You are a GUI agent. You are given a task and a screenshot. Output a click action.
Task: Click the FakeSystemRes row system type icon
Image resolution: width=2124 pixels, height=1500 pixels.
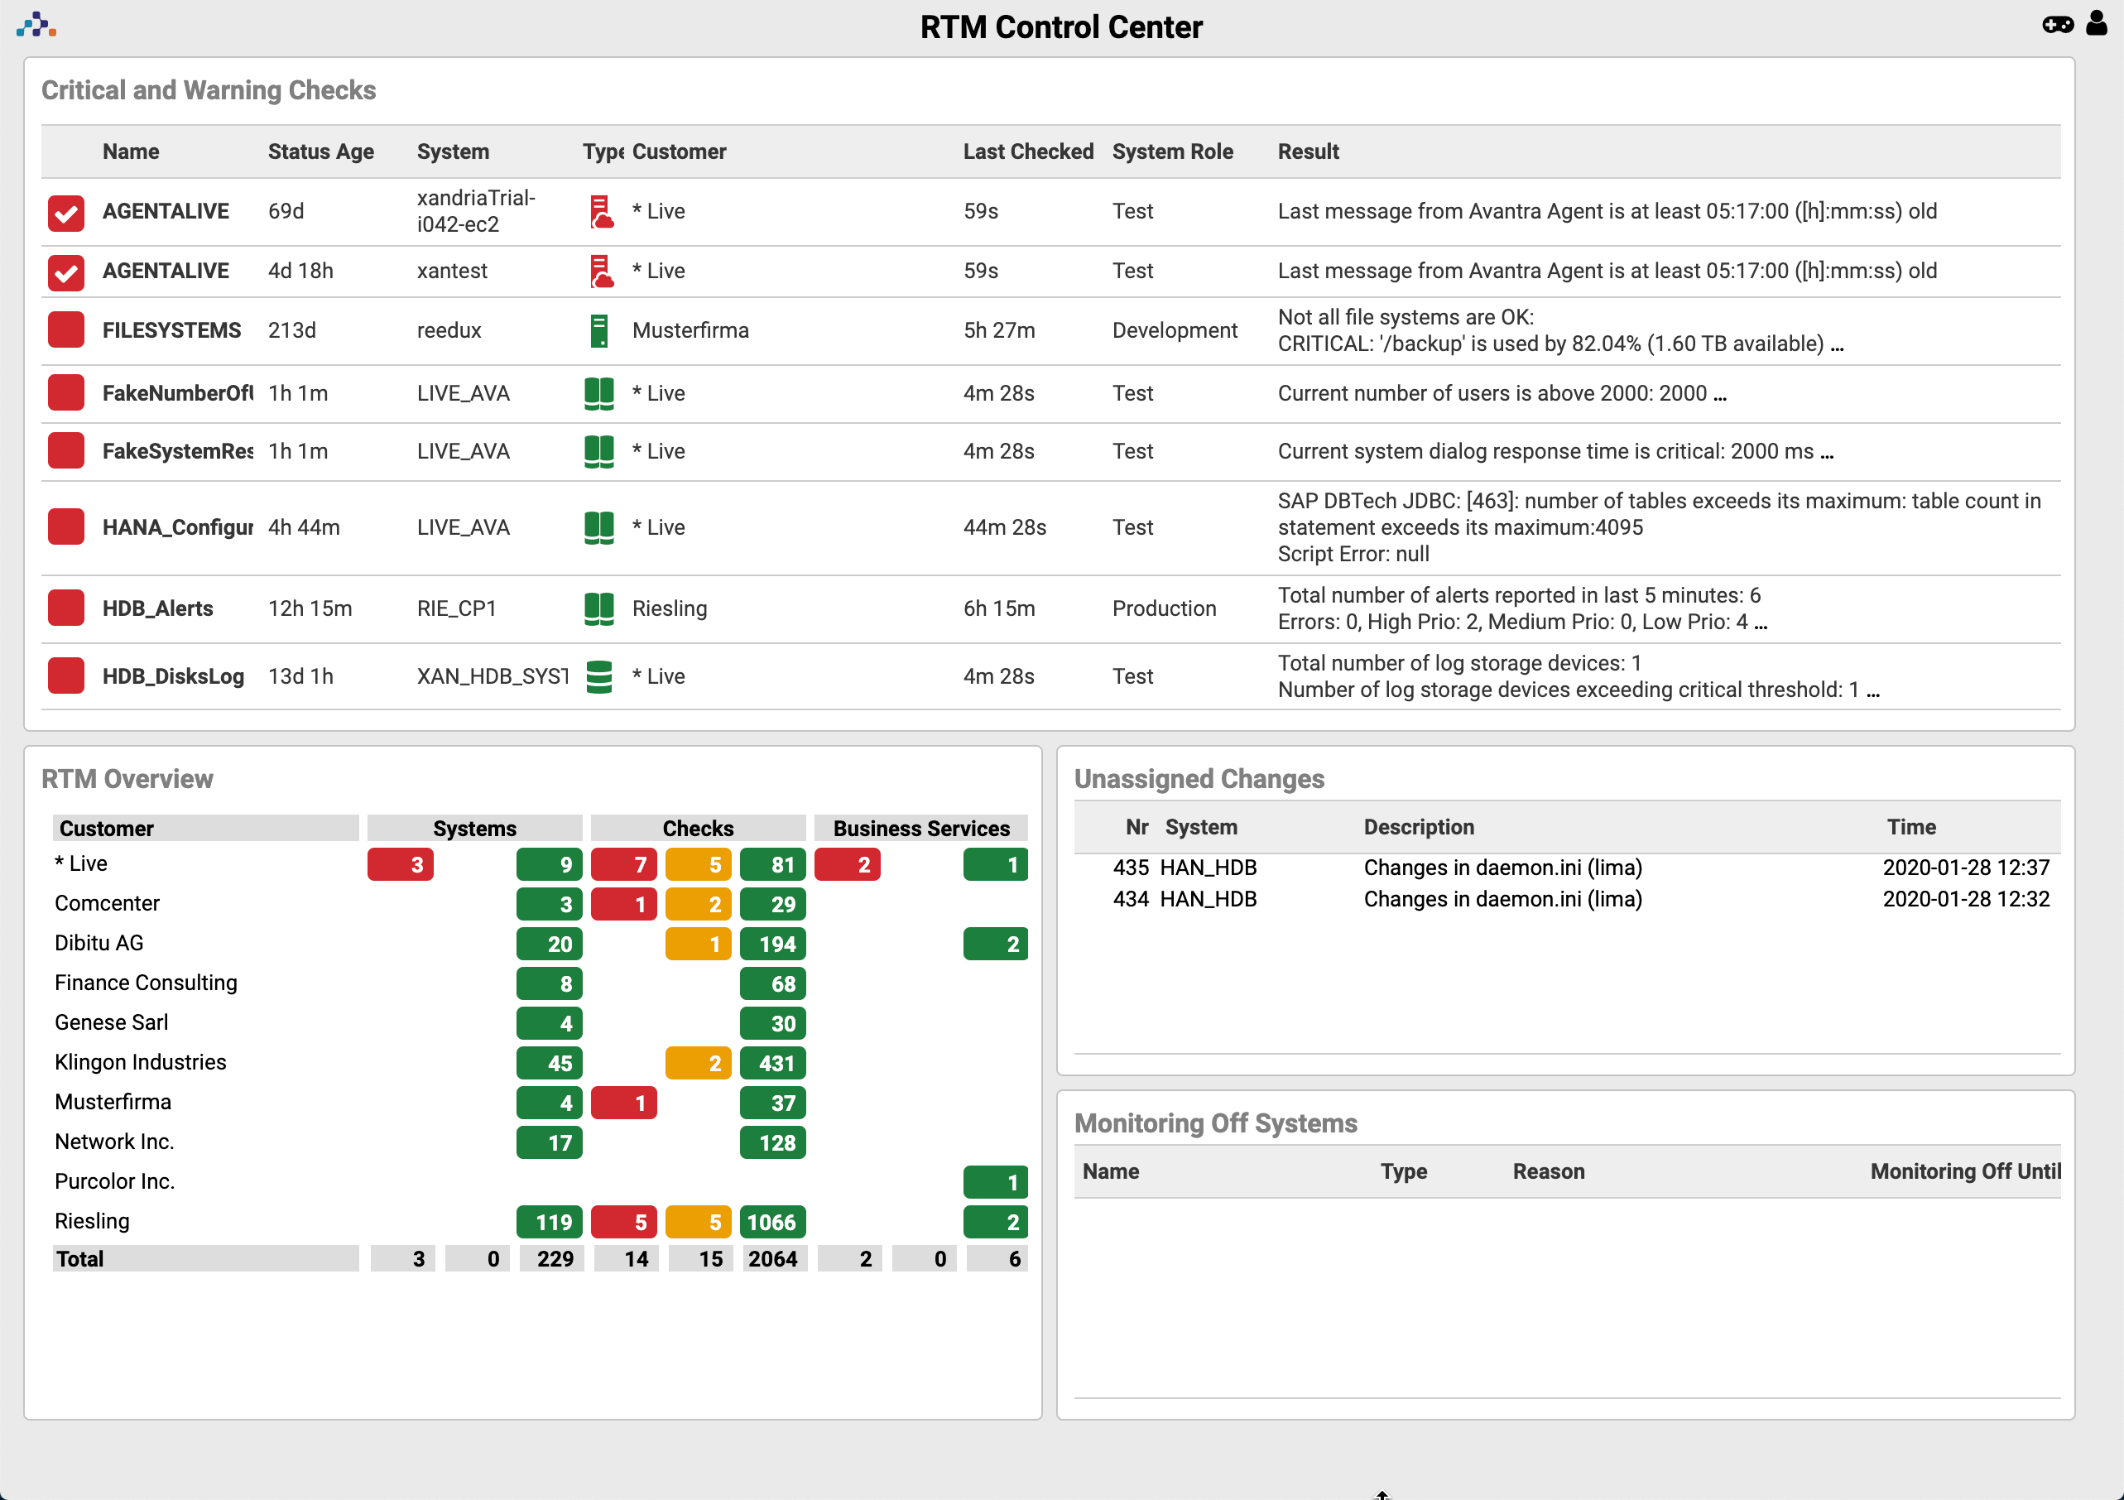pos(598,452)
